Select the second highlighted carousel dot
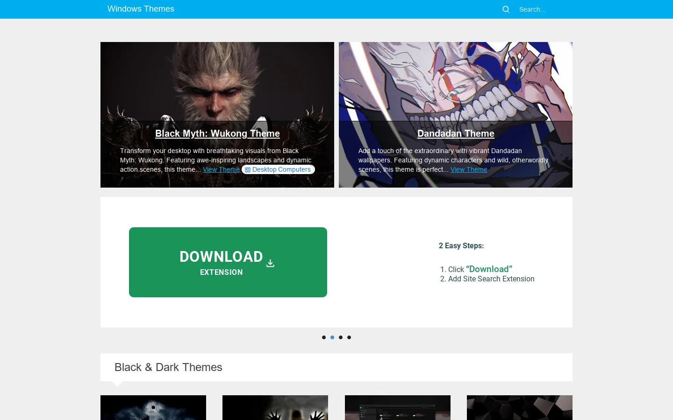The height and width of the screenshot is (420, 673). coord(332,337)
